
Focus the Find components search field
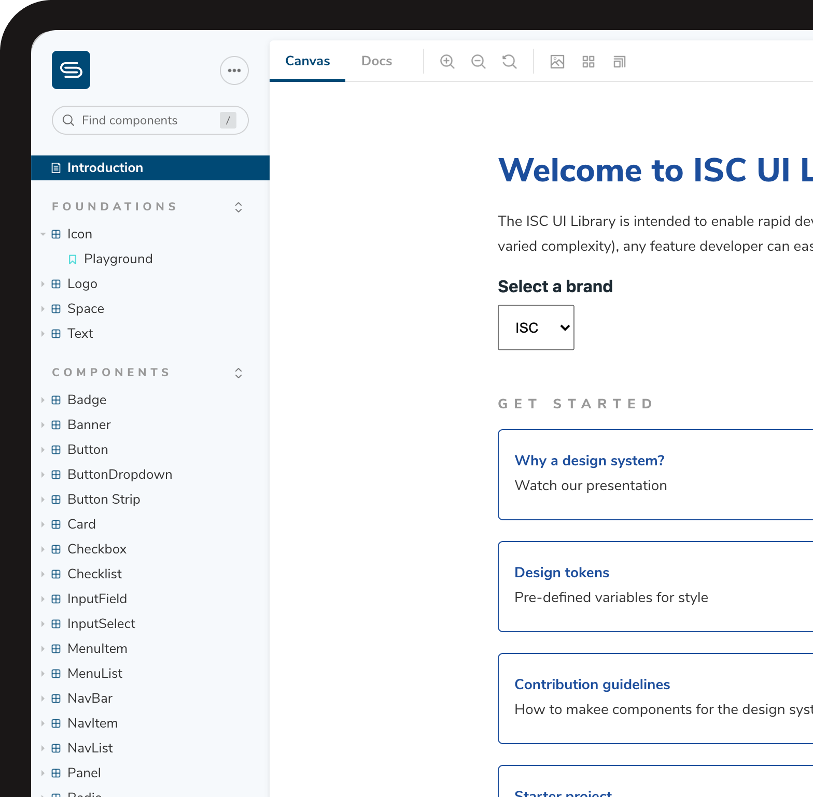pyautogui.click(x=150, y=120)
